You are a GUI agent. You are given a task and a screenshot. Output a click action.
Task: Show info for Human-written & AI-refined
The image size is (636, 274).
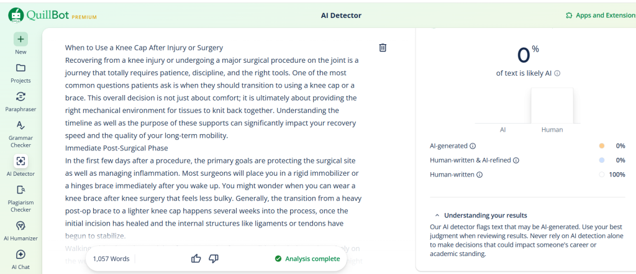[x=517, y=160]
